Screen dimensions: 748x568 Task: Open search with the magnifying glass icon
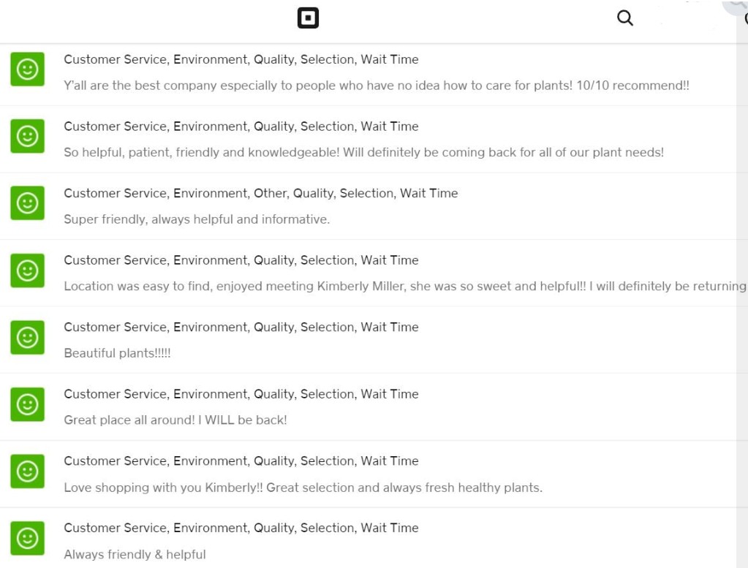click(624, 18)
